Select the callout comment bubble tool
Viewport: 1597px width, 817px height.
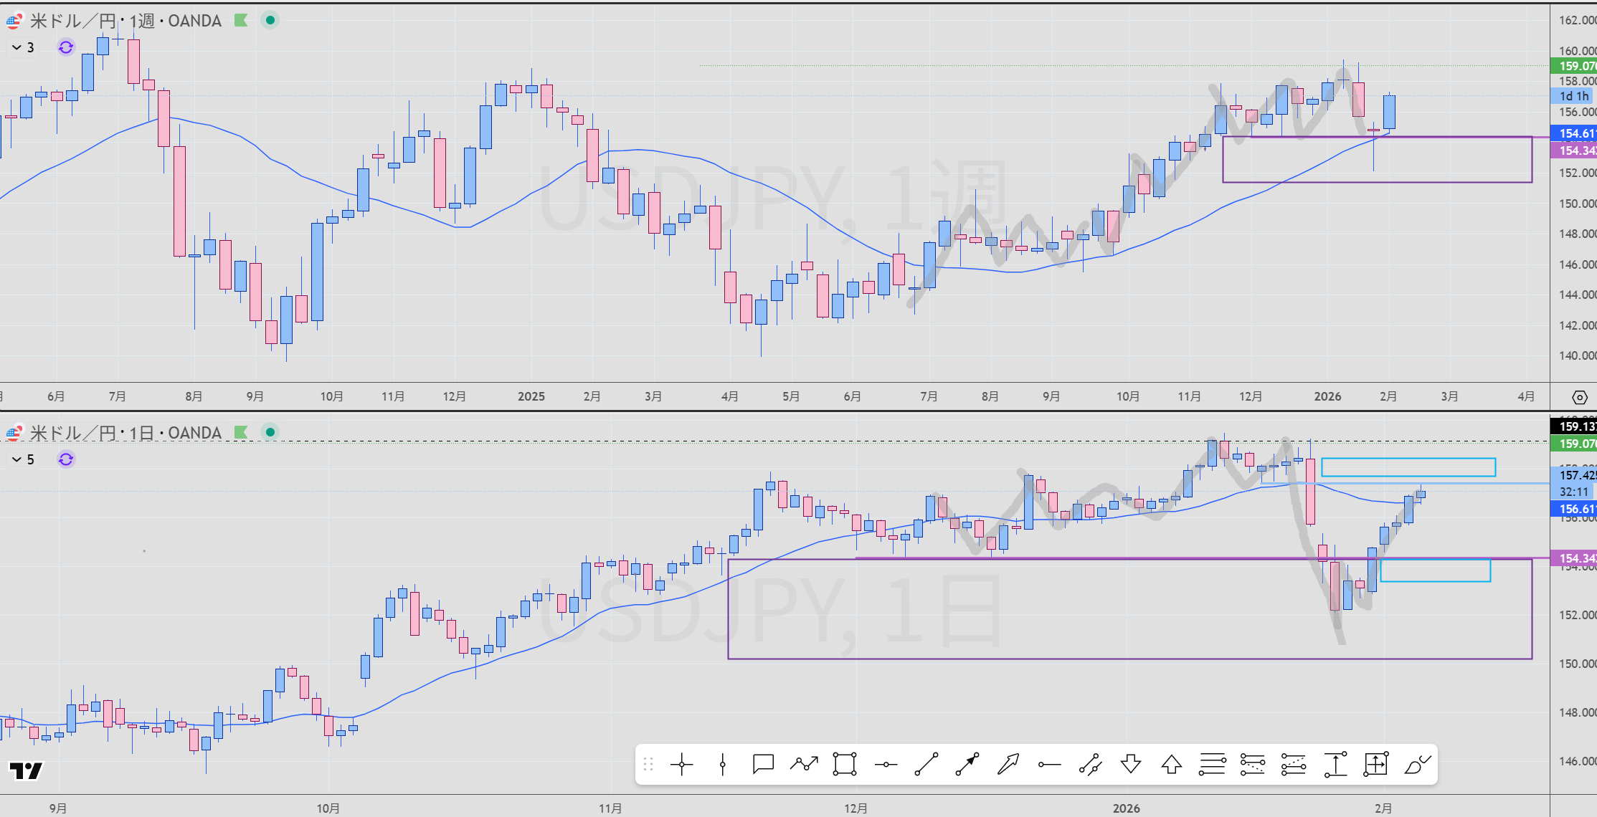point(763,765)
